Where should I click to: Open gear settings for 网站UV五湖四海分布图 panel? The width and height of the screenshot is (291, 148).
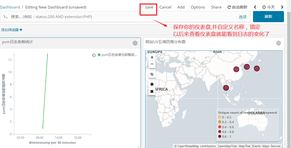coord(278,43)
